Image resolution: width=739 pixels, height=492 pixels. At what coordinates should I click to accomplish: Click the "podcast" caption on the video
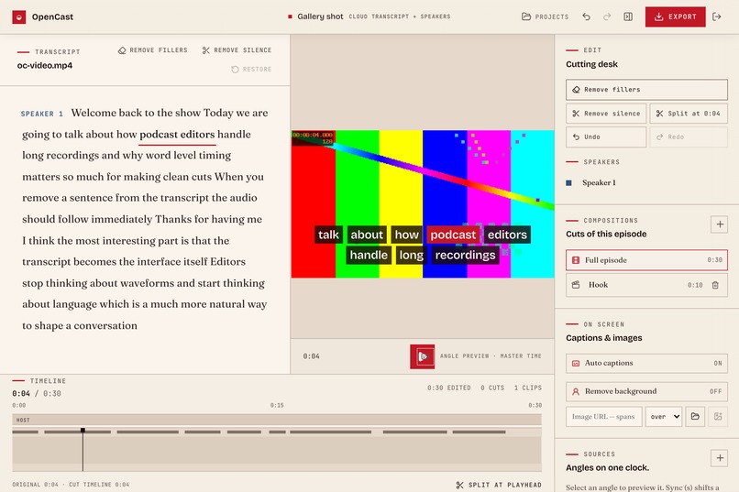453,235
